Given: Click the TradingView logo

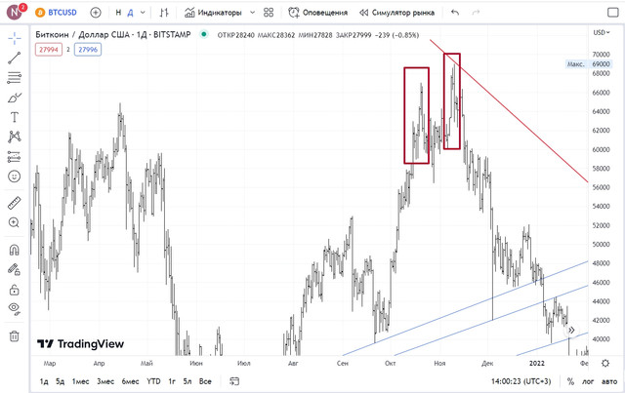Looking at the screenshot, I should point(80,343).
